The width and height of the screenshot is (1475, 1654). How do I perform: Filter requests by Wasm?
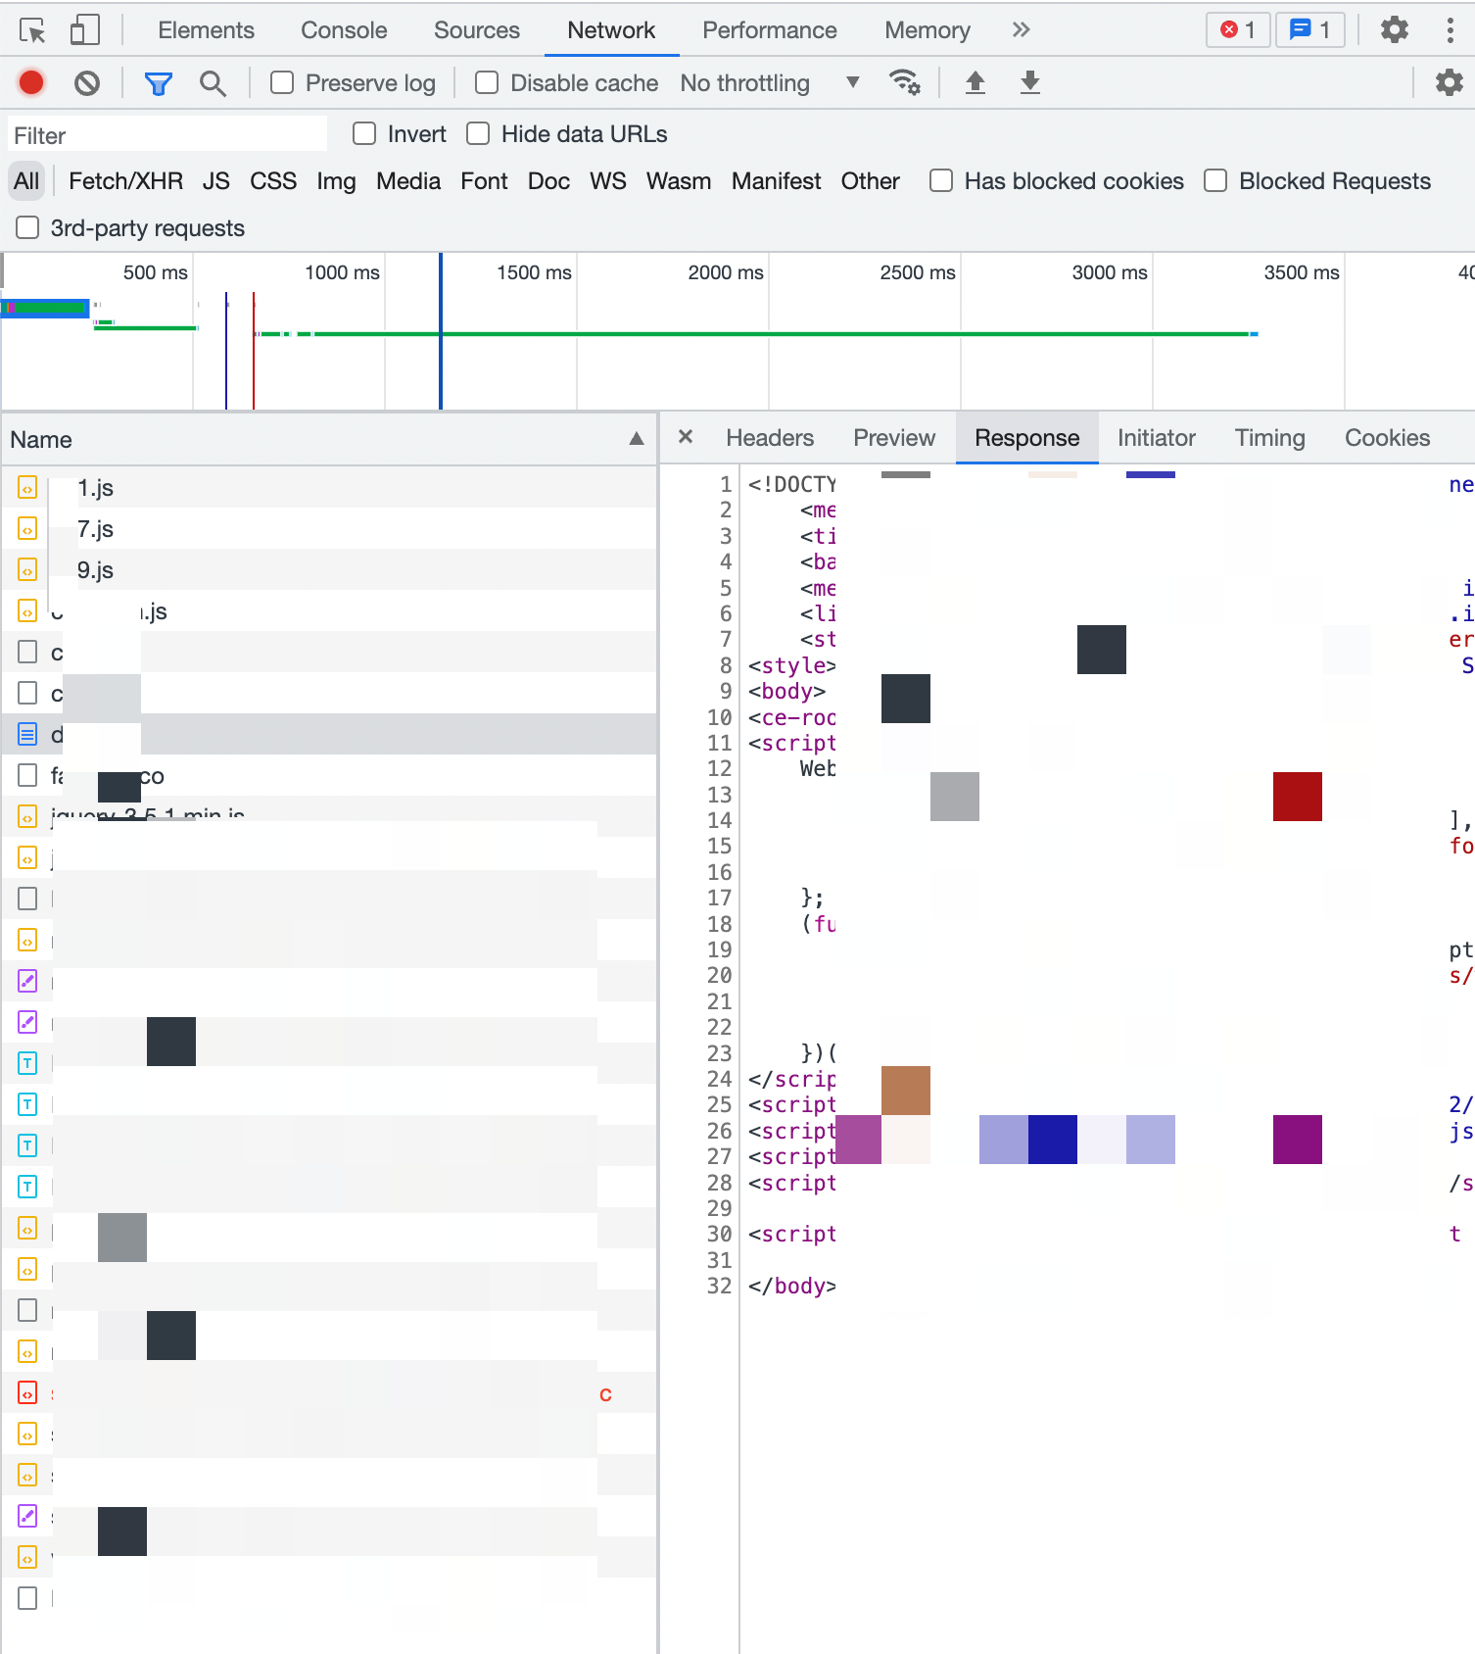679,181
